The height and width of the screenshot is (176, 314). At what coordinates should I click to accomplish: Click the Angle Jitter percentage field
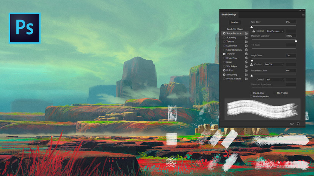click(x=290, y=56)
